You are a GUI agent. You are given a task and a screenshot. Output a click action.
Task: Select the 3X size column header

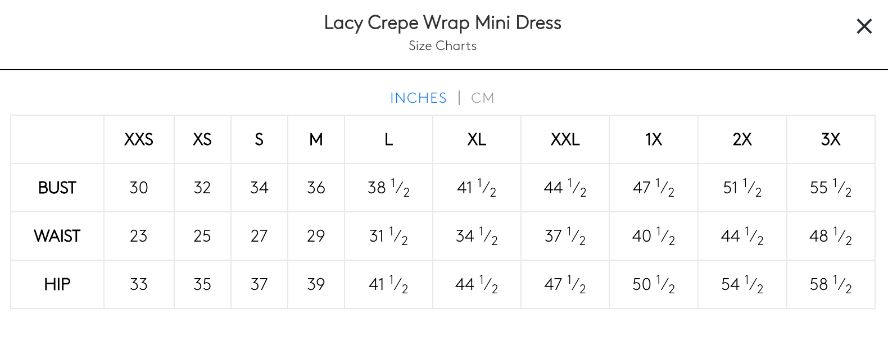coord(831,139)
